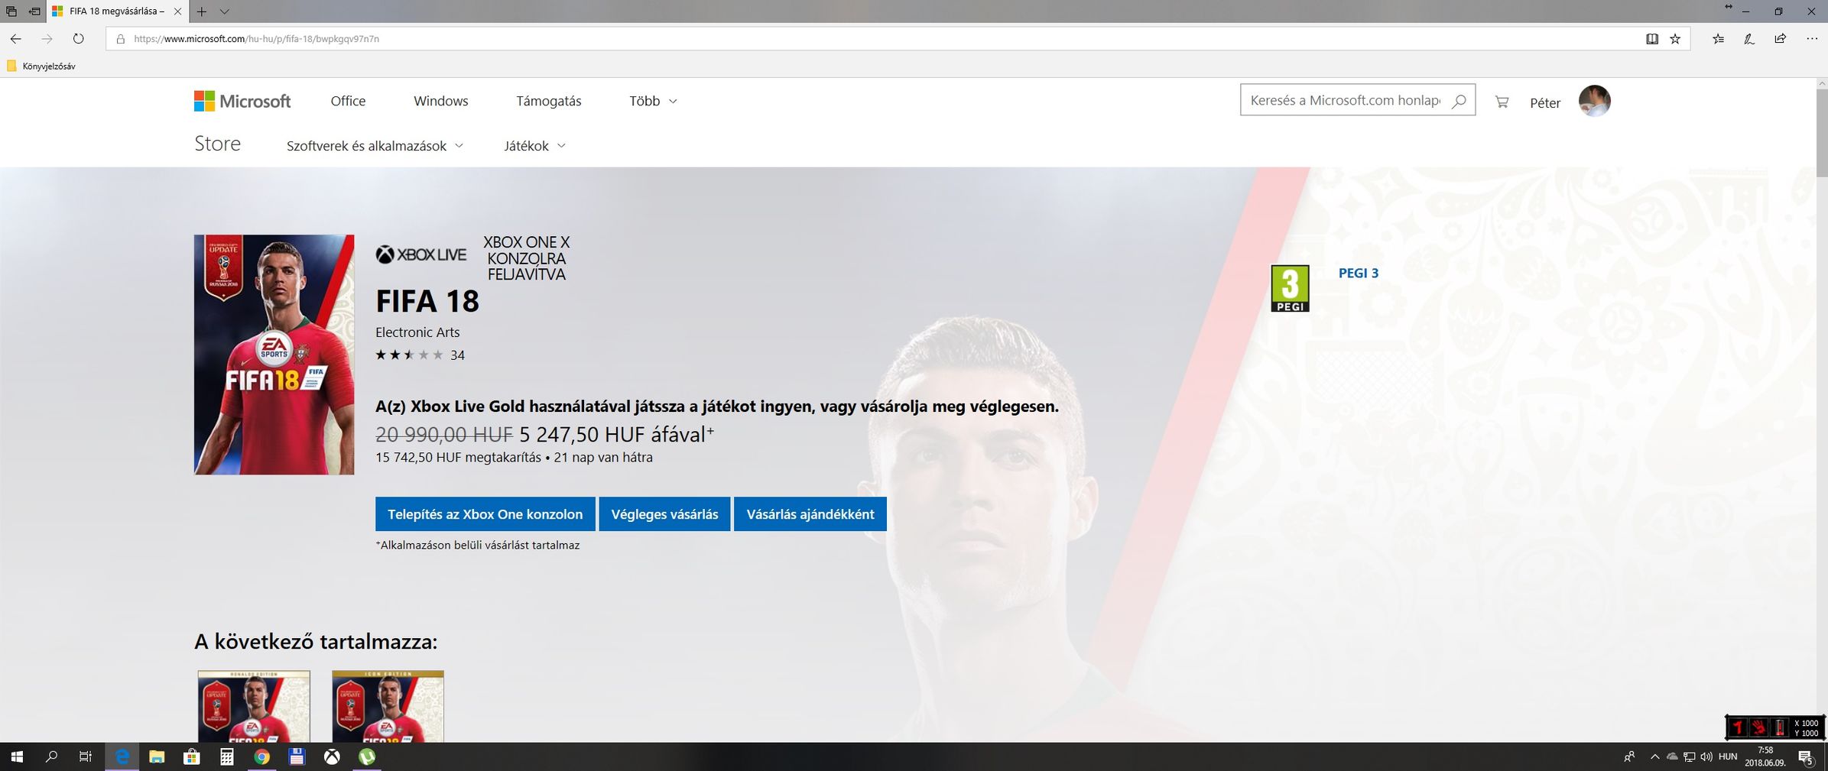Open the PEGI 3 text link
Image resolution: width=1828 pixels, height=771 pixels.
[1359, 273]
